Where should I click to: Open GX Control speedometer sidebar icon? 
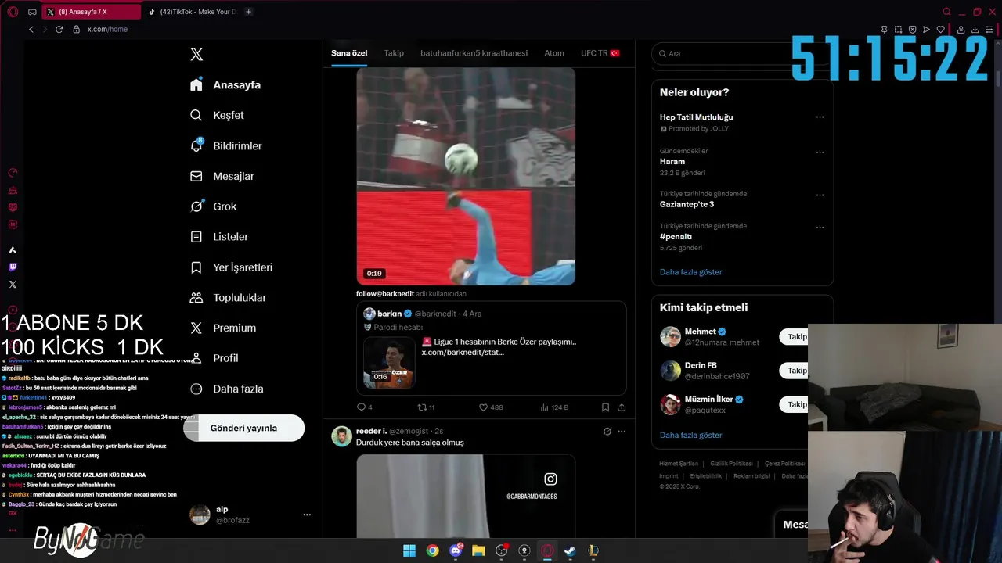coord(13,173)
